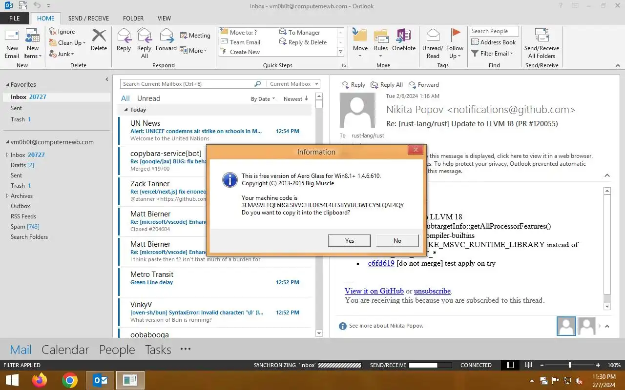Show All messages filter
Screen dimensions: 625x390
[x=125, y=98]
